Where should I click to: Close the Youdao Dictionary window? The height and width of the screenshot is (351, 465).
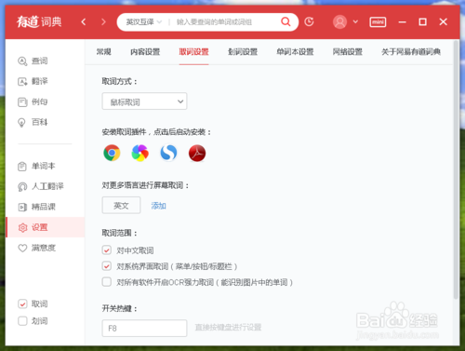point(444,21)
